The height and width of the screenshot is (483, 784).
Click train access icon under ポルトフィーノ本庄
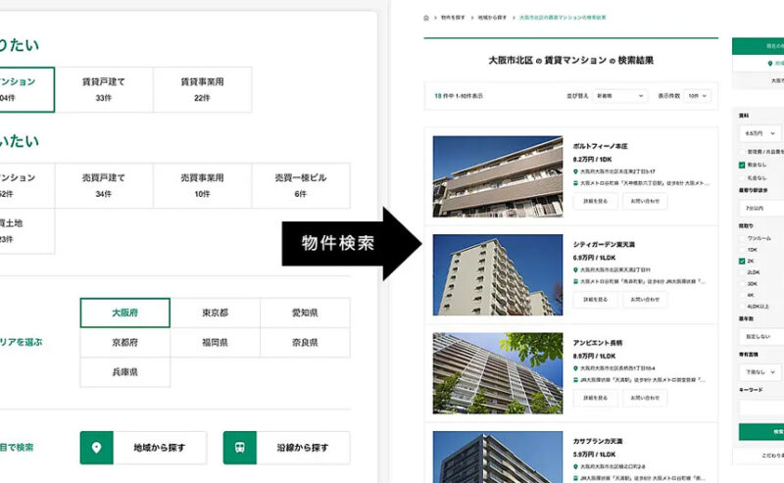576,182
